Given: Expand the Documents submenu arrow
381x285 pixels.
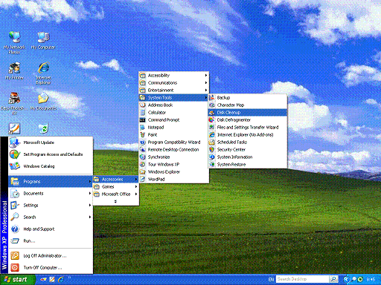Looking at the screenshot, I should pyautogui.click(x=90, y=193).
